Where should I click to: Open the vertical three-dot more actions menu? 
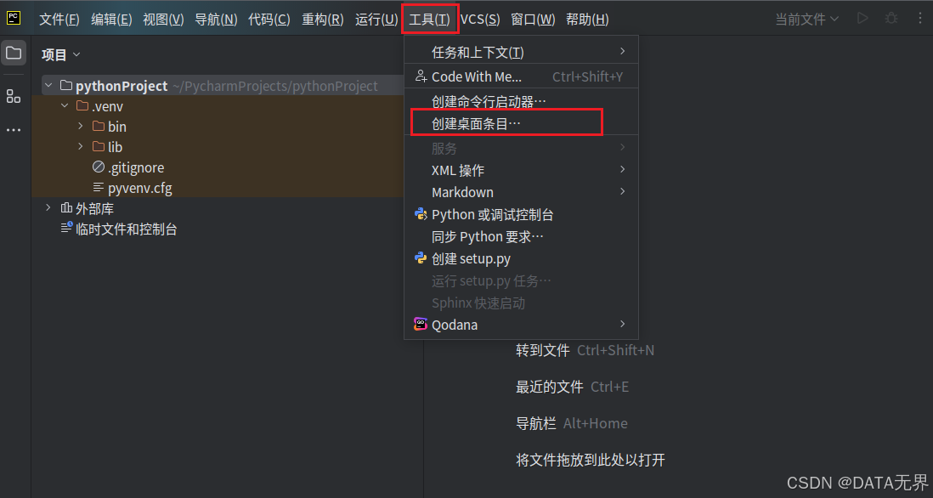click(x=920, y=19)
